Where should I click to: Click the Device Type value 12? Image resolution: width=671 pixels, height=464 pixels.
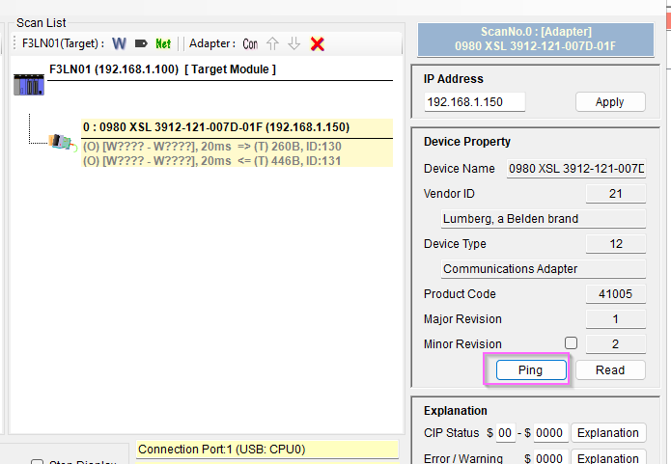pos(615,244)
